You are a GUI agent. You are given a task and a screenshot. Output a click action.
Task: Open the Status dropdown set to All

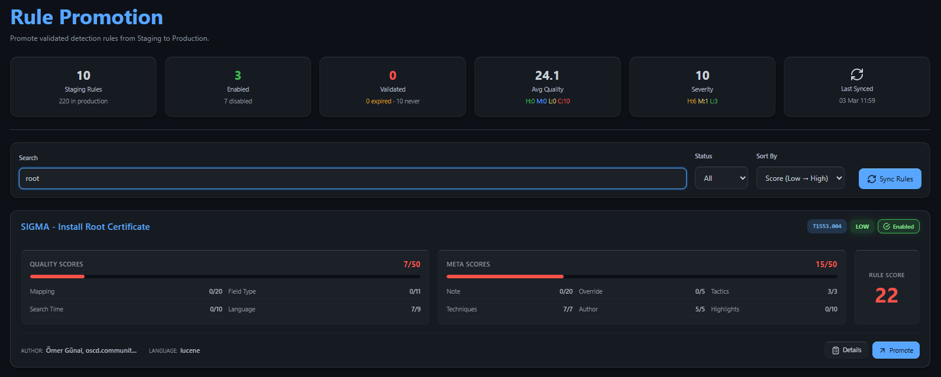click(721, 178)
